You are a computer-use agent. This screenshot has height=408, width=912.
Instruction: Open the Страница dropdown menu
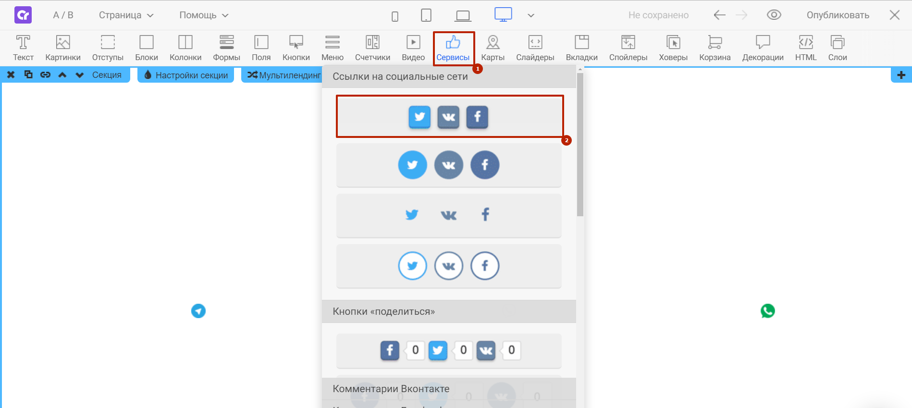point(126,15)
